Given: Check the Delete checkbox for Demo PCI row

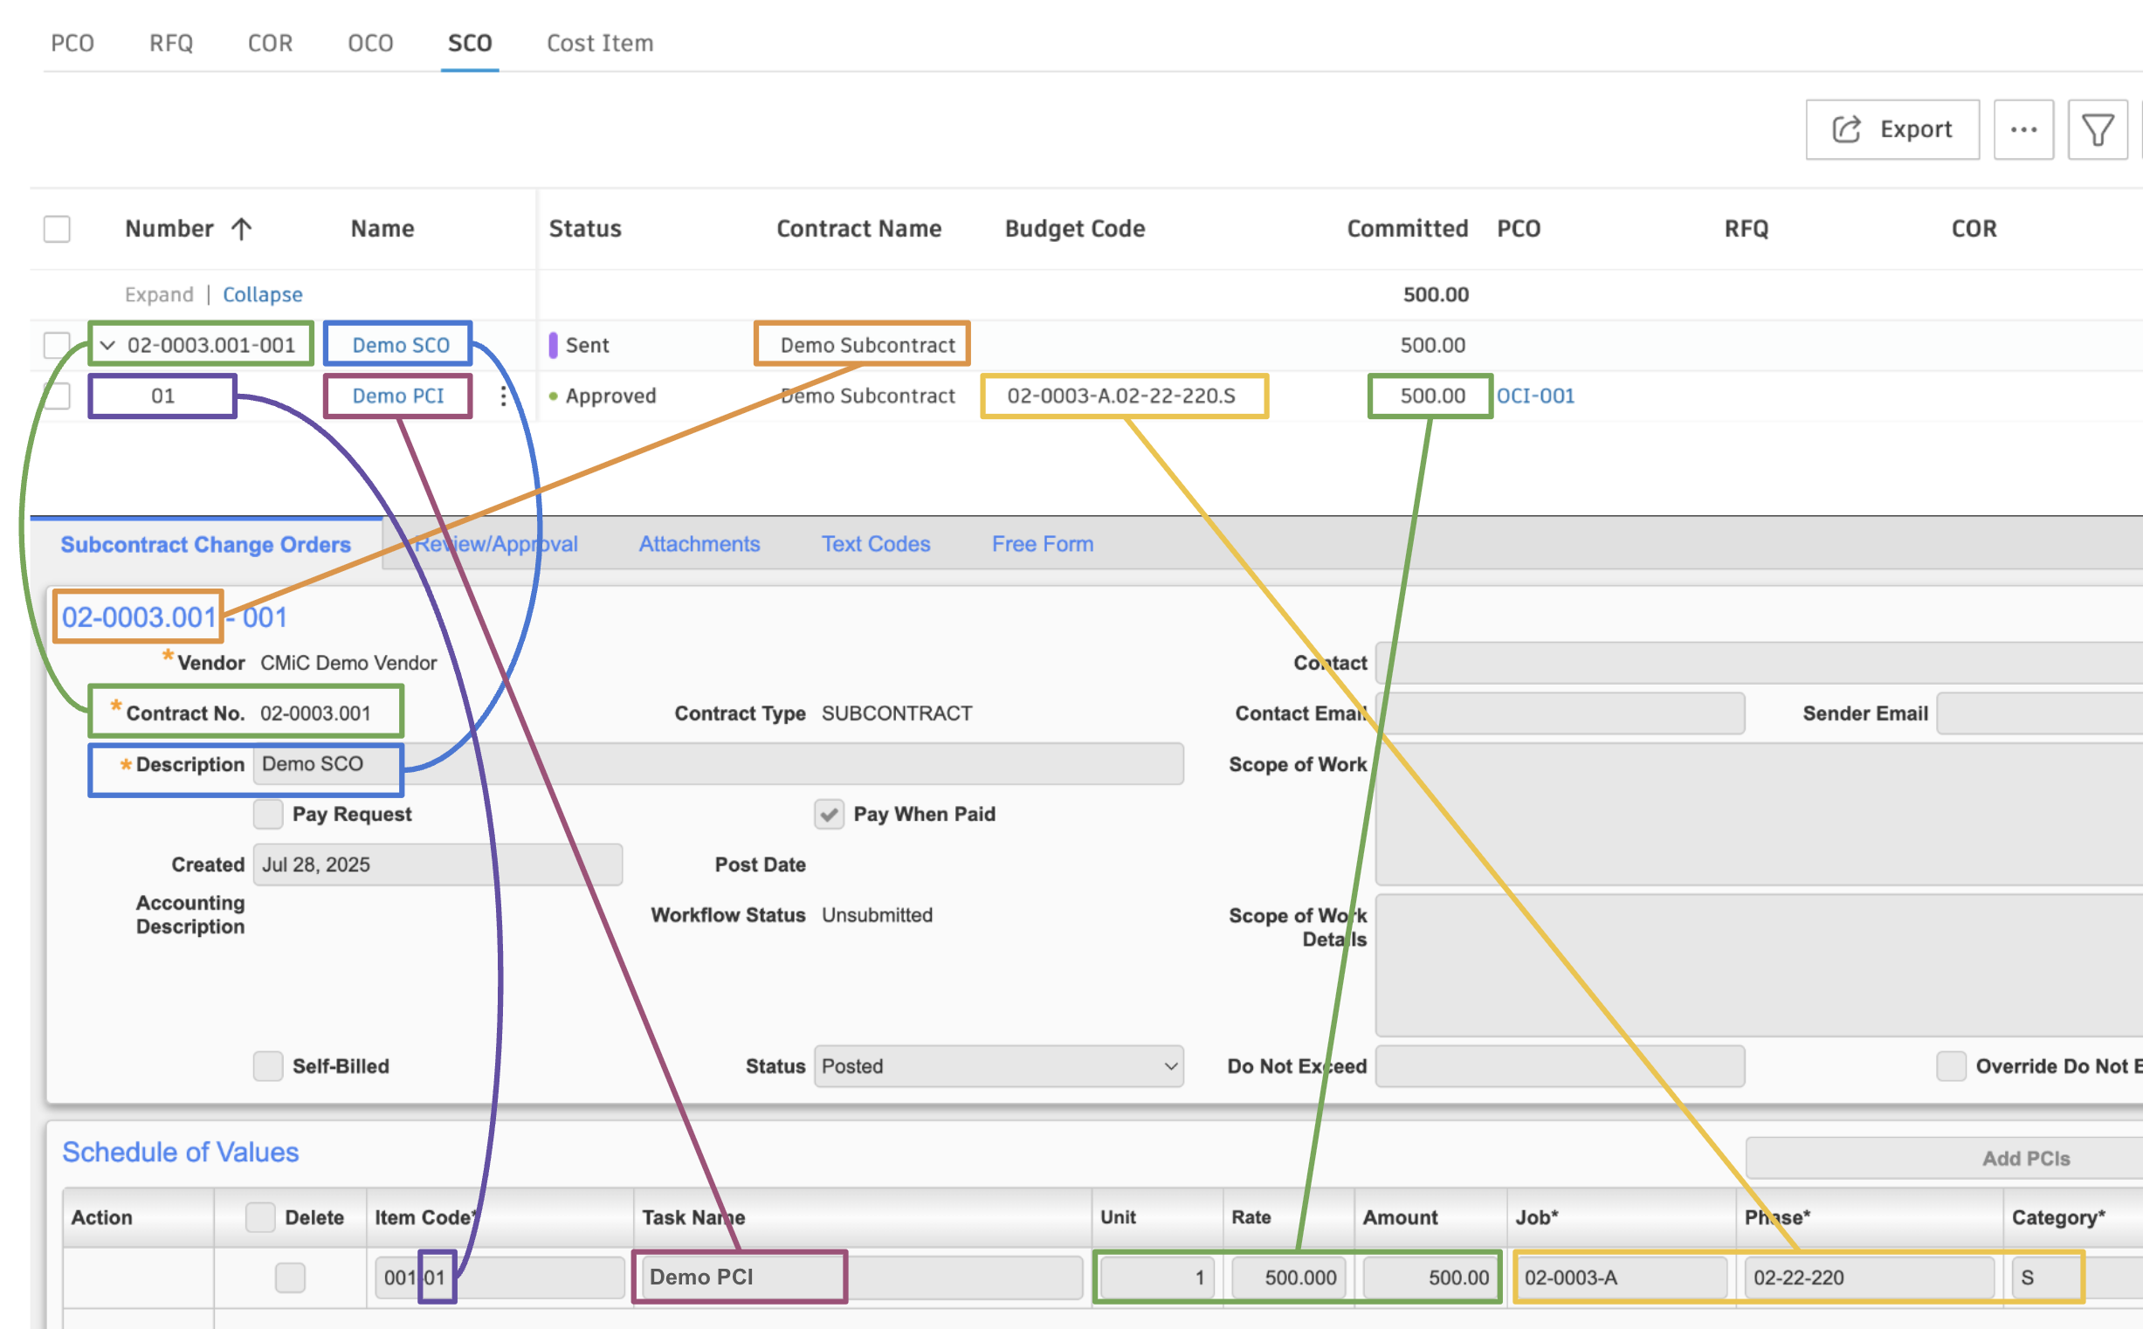Looking at the screenshot, I should [290, 1277].
